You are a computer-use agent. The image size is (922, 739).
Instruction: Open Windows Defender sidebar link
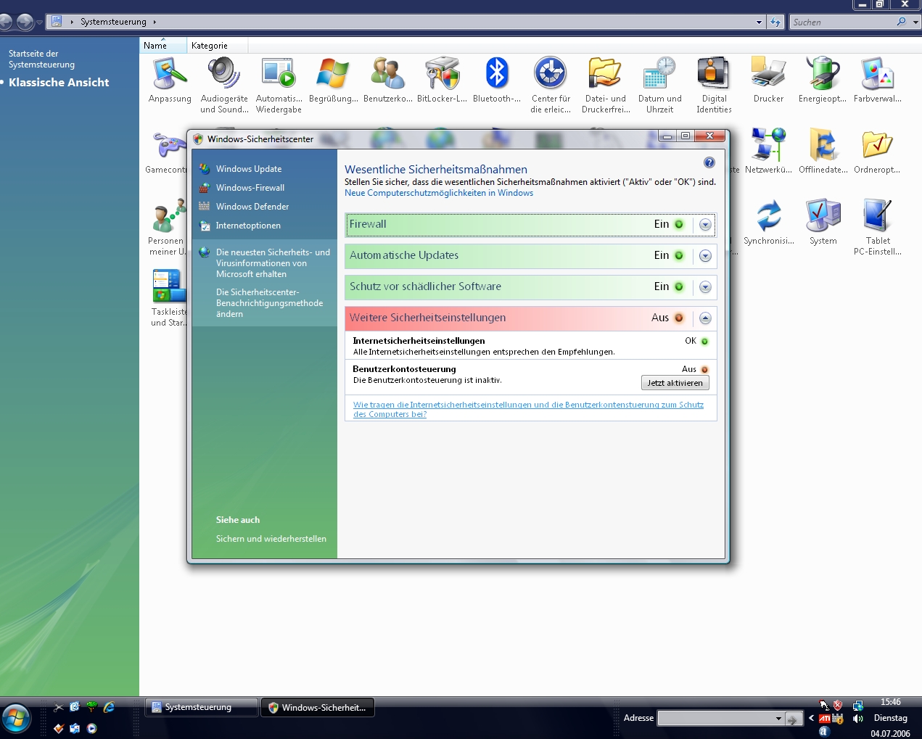tap(252, 207)
